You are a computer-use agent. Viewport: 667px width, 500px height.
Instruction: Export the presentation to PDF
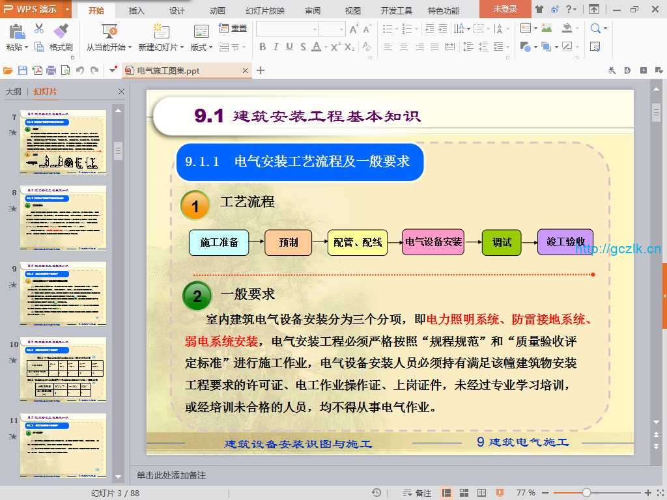pyautogui.click(x=37, y=70)
